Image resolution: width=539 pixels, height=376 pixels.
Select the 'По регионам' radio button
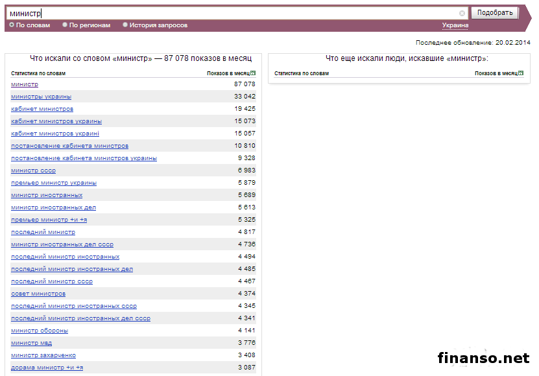(x=65, y=25)
